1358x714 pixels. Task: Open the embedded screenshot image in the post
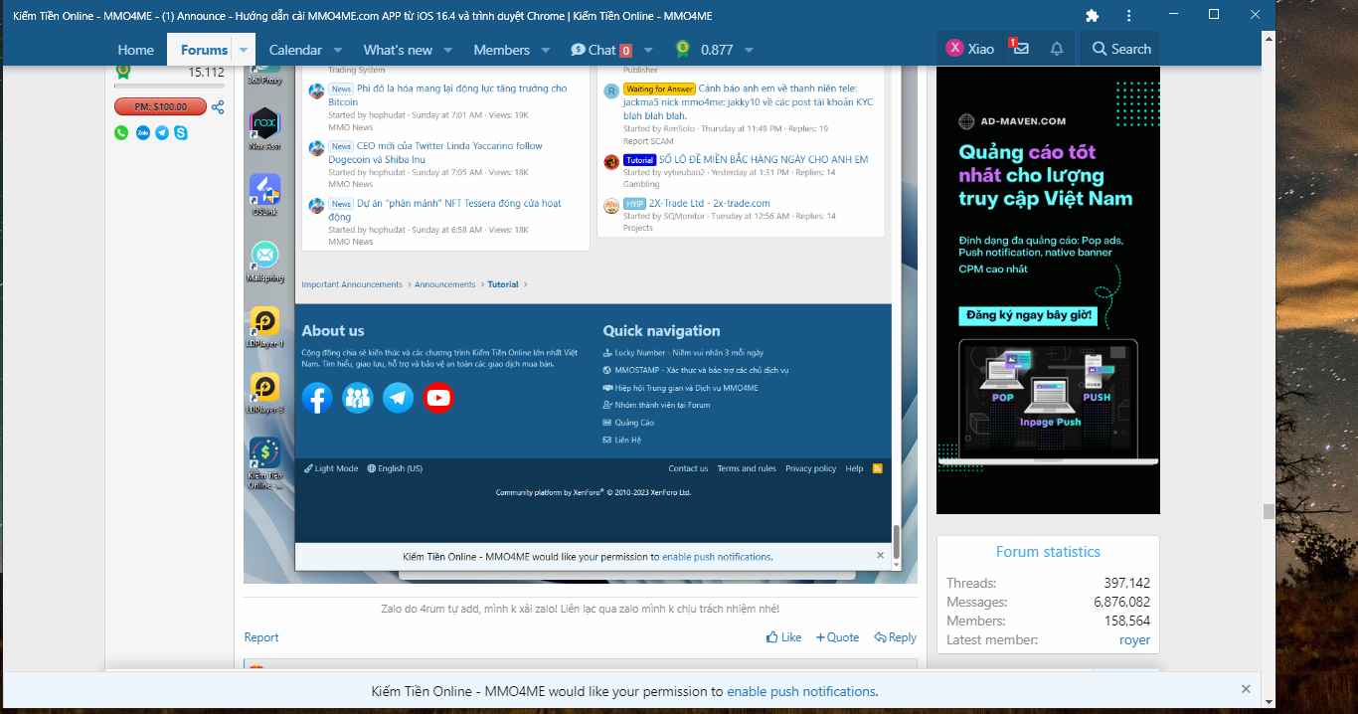(x=581, y=324)
